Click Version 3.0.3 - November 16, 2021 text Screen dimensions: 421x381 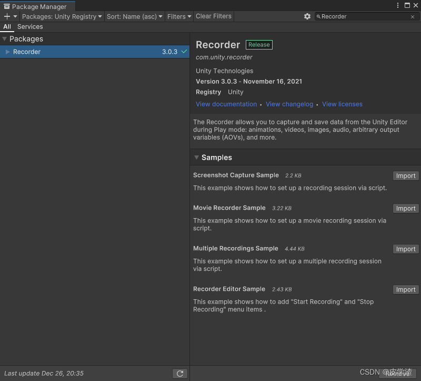click(x=248, y=82)
